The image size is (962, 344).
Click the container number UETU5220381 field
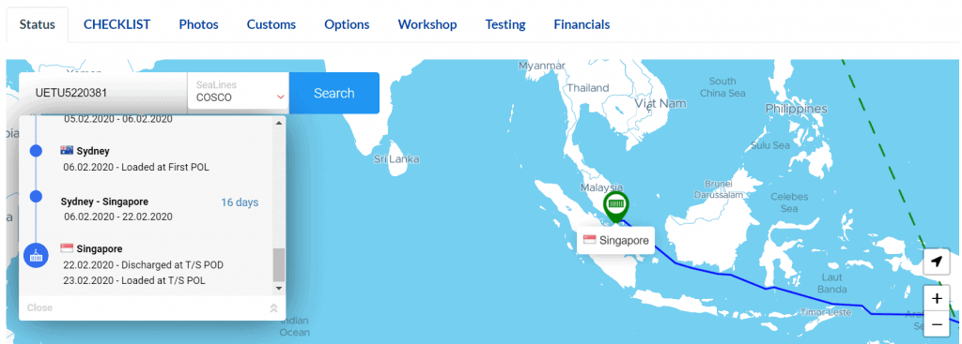pos(103,93)
